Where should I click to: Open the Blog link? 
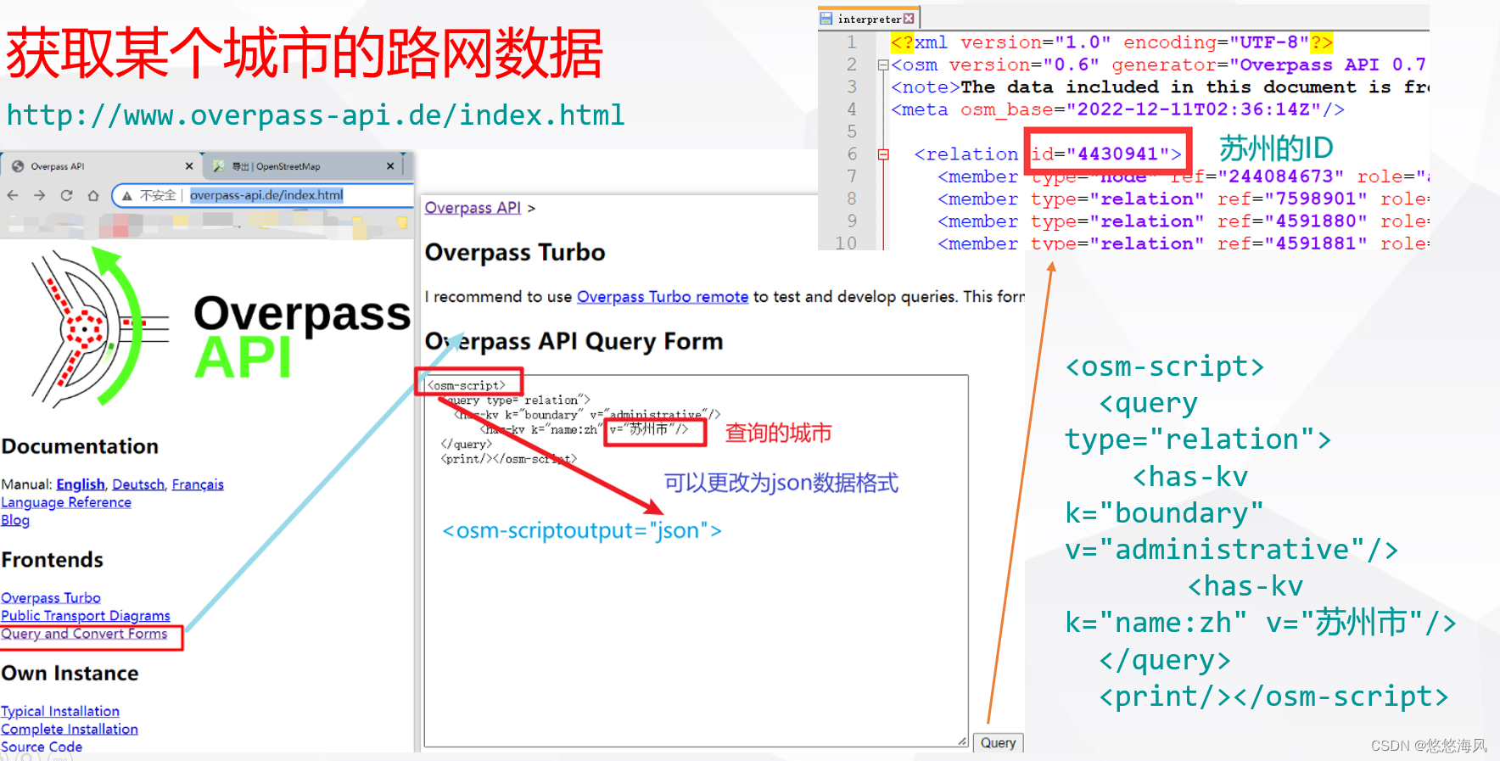pyautogui.click(x=15, y=520)
